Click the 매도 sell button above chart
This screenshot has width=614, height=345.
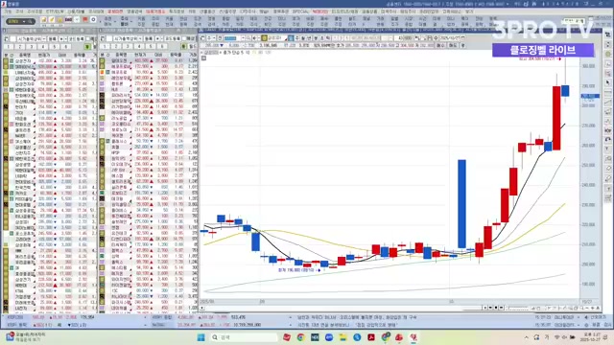pos(452,45)
